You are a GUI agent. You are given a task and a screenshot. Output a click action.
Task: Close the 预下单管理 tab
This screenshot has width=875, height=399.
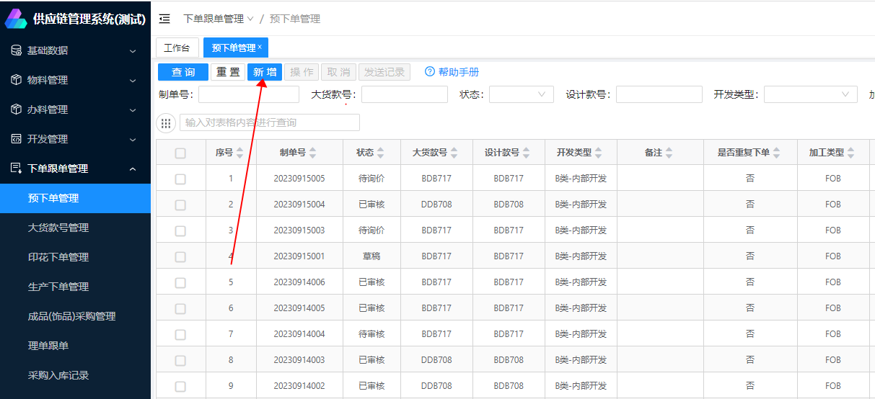coord(260,48)
